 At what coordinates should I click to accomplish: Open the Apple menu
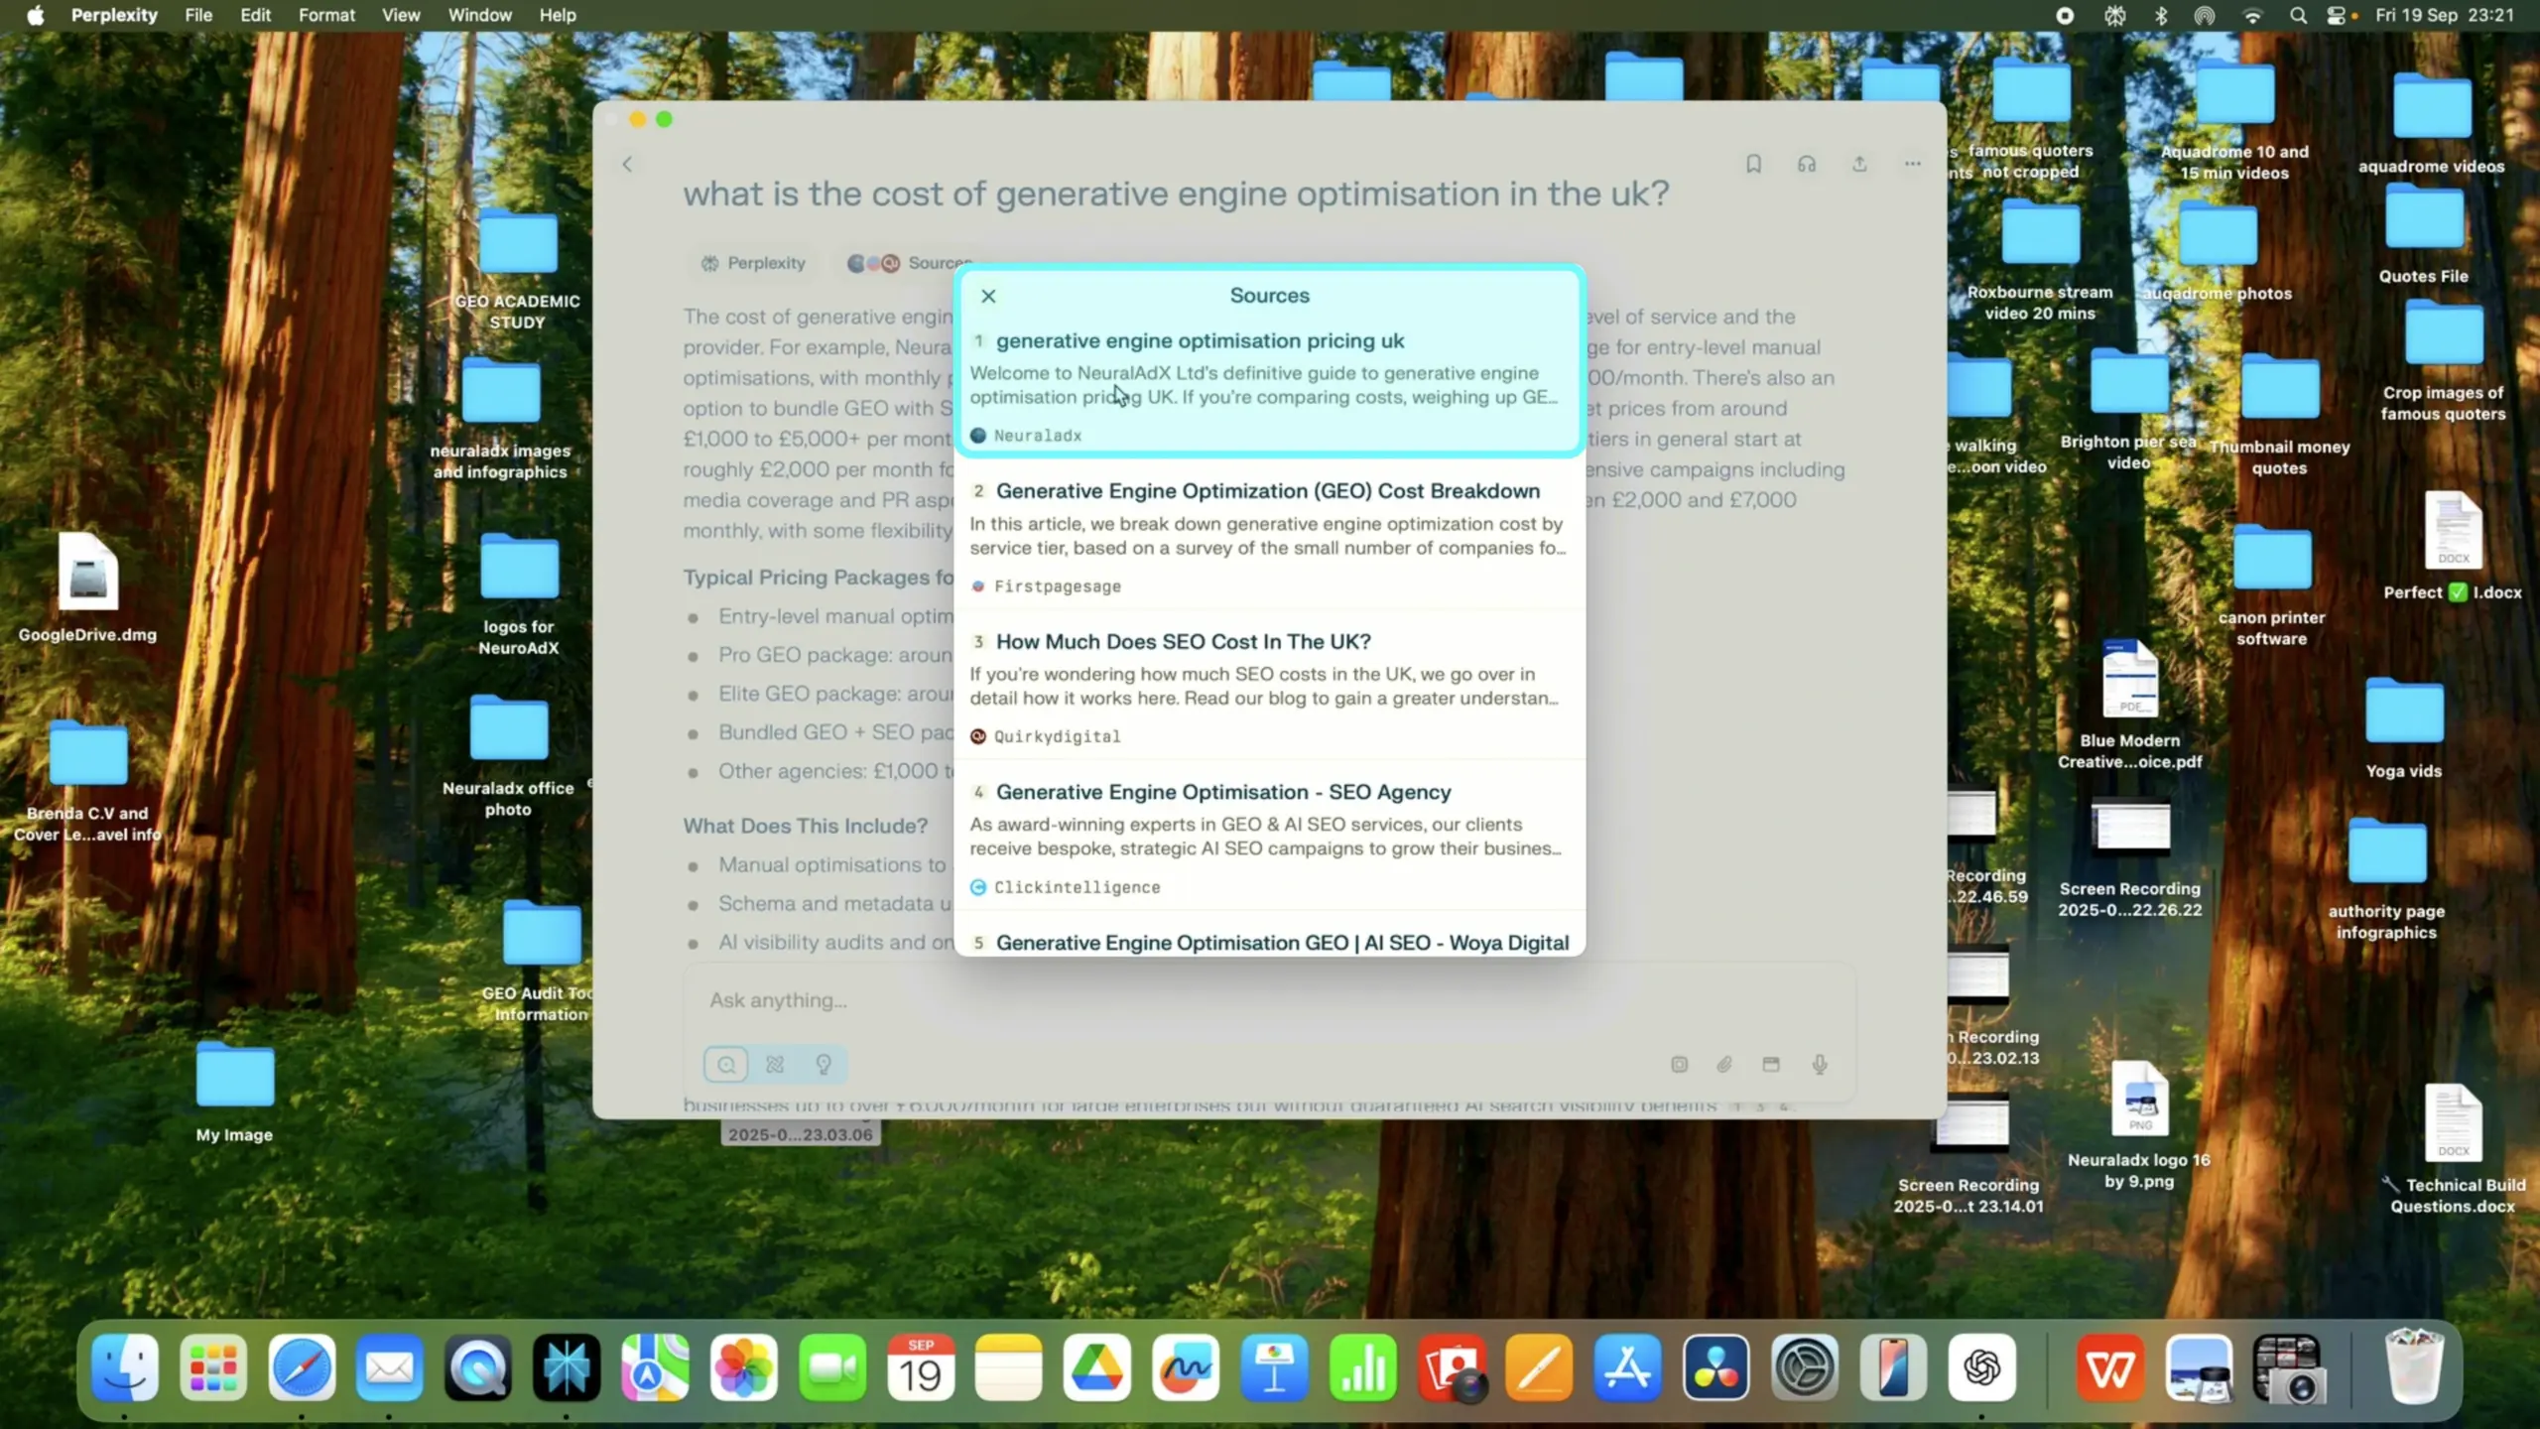coord(36,15)
